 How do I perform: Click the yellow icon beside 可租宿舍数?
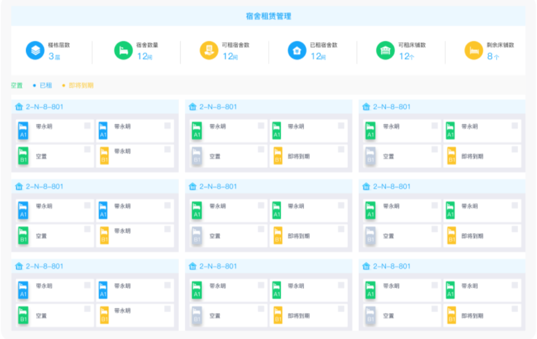(x=209, y=50)
